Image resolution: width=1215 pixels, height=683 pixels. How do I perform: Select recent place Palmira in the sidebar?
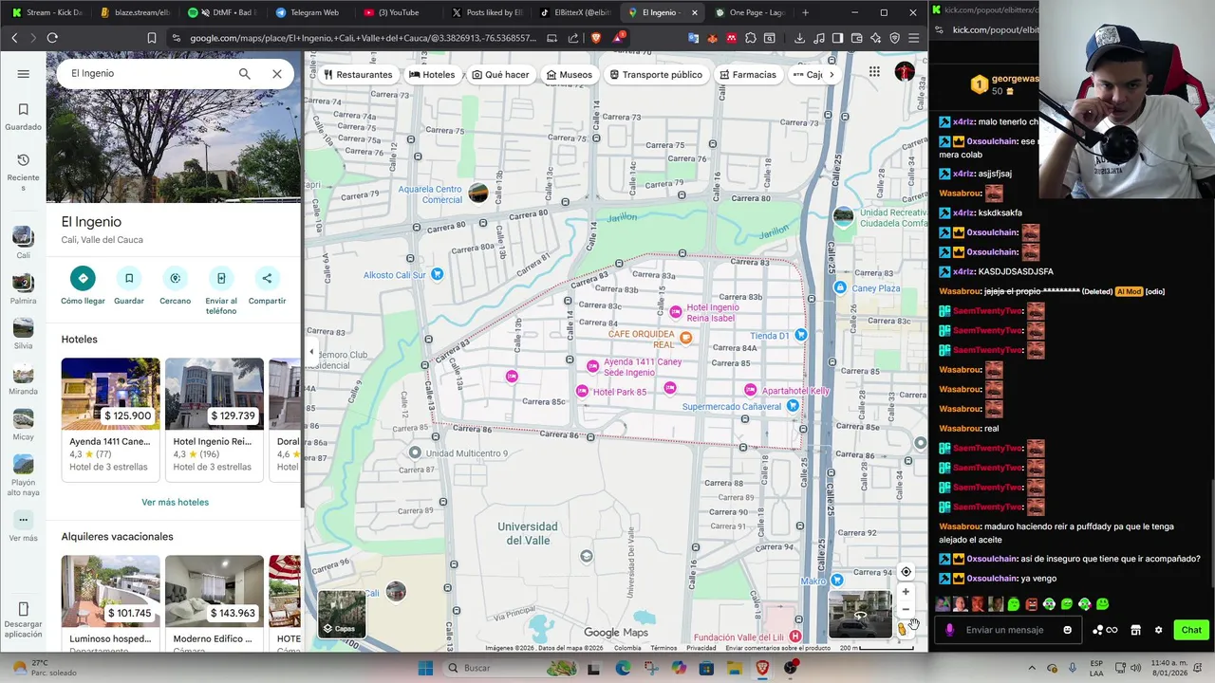pos(23,288)
